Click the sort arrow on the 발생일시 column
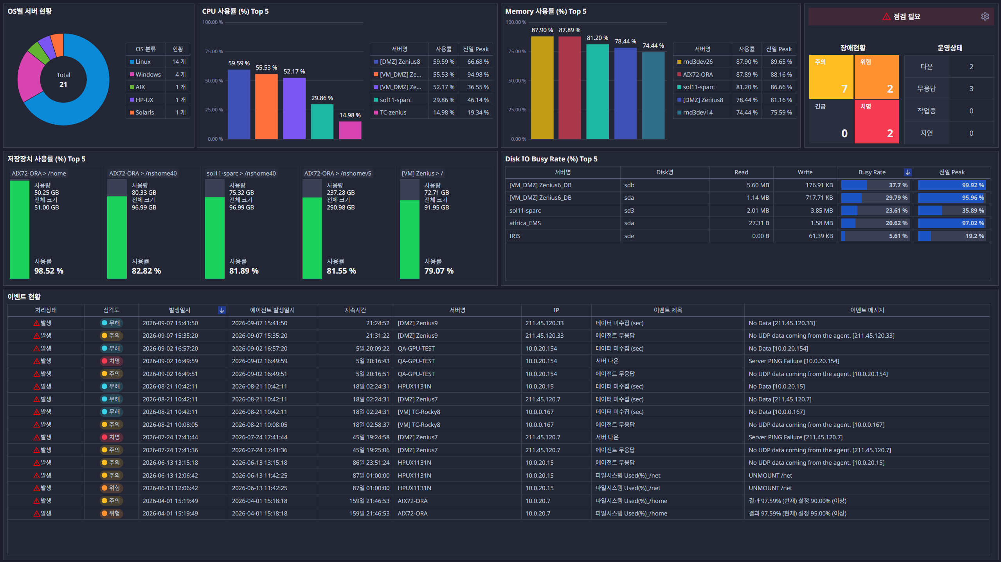The height and width of the screenshot is (562, 1001). (x=222, y=310)
